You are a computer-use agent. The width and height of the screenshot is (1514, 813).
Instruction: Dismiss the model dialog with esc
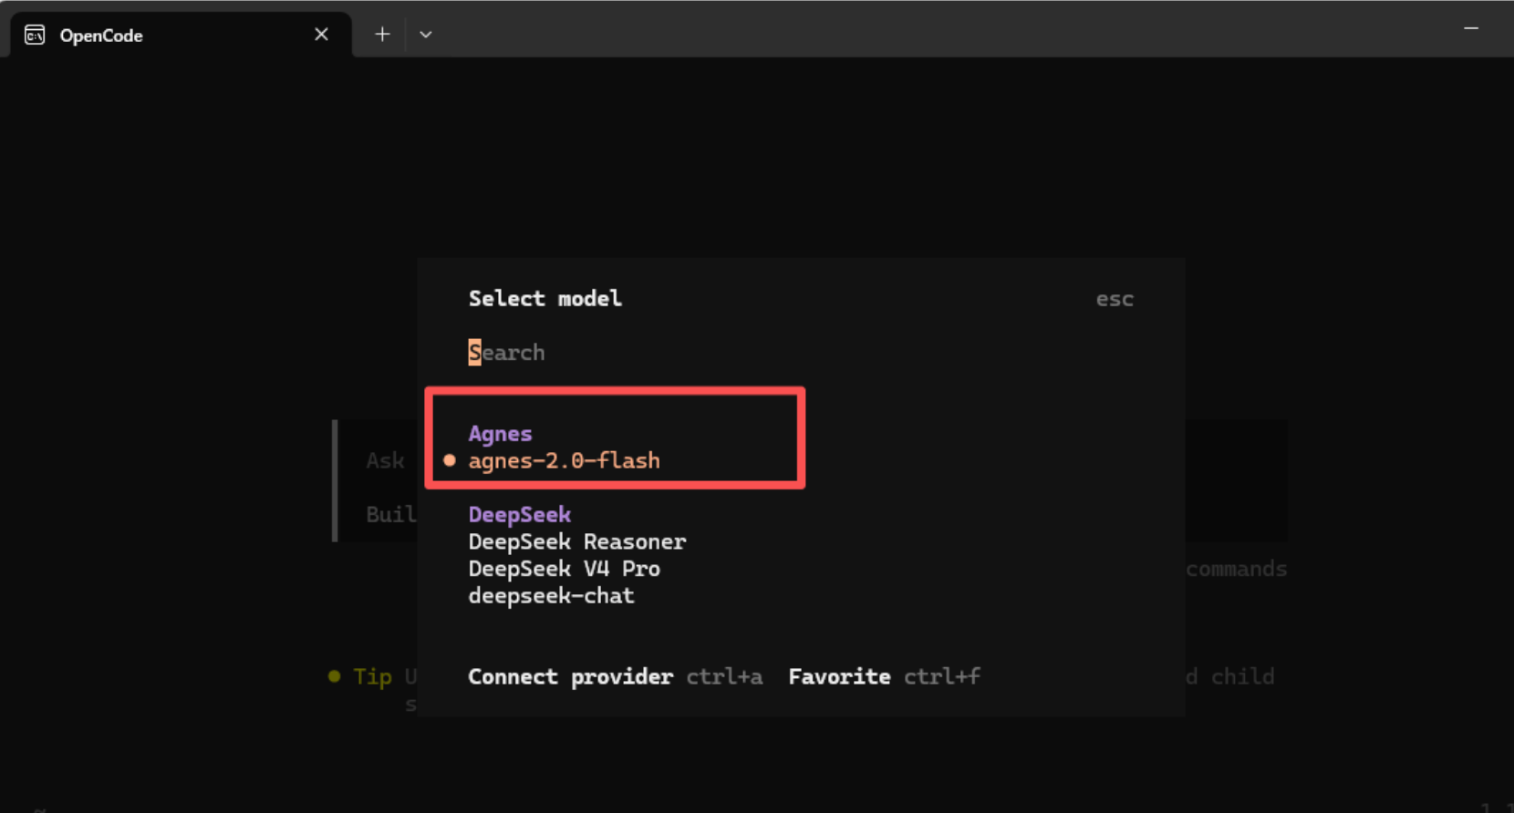(1115, 299)
